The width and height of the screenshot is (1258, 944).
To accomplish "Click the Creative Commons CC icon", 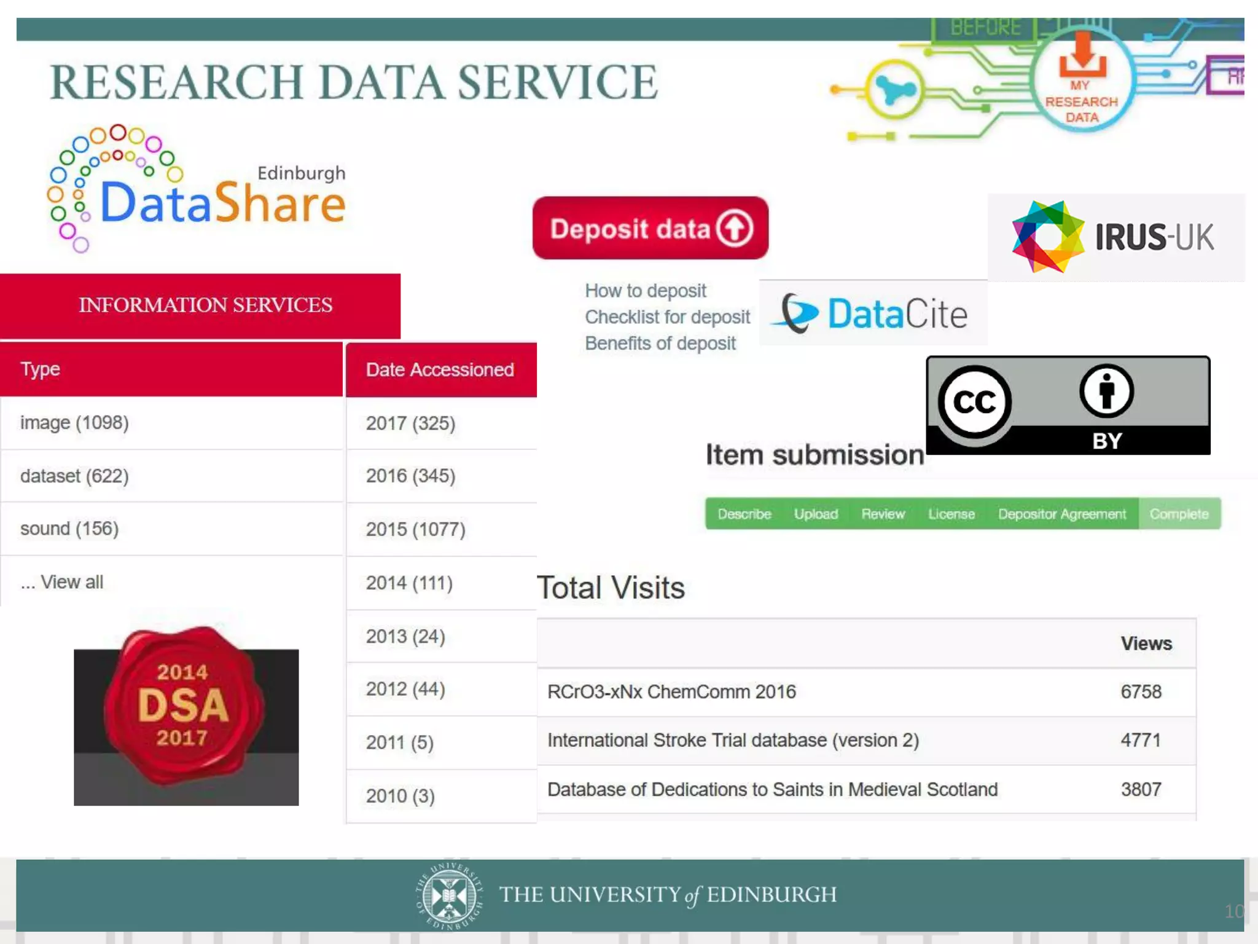I will (974, 403).
